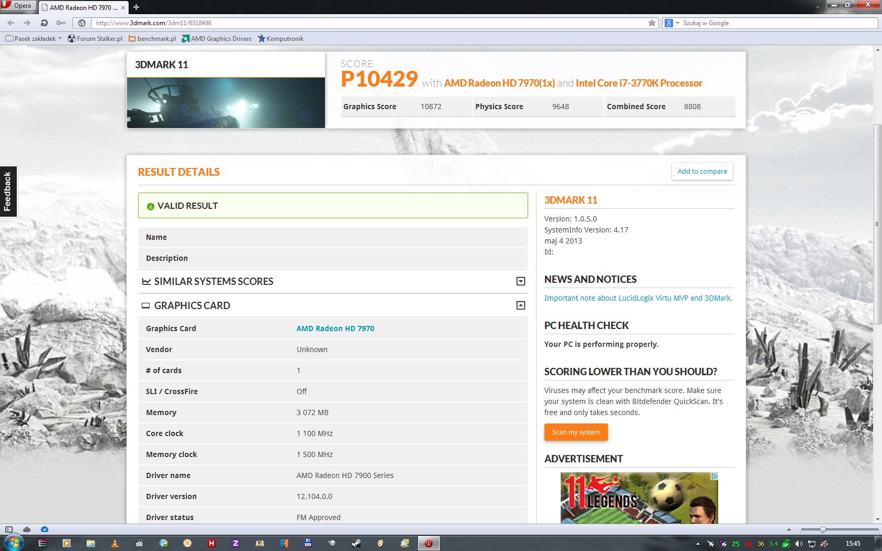Focus the URL address field

click(370, 23)
